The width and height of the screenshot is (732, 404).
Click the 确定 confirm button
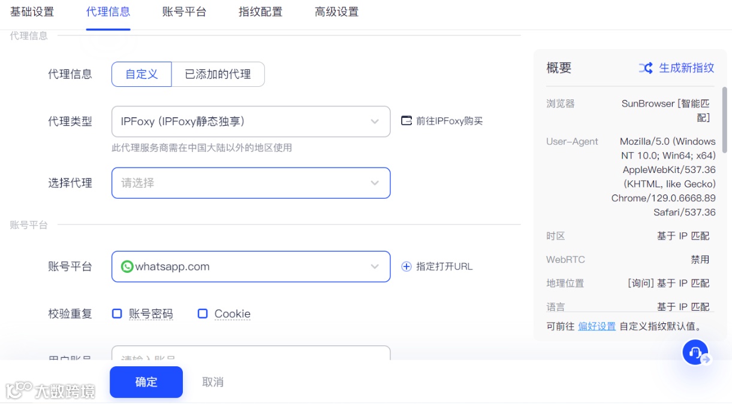(x=146, y=381)
